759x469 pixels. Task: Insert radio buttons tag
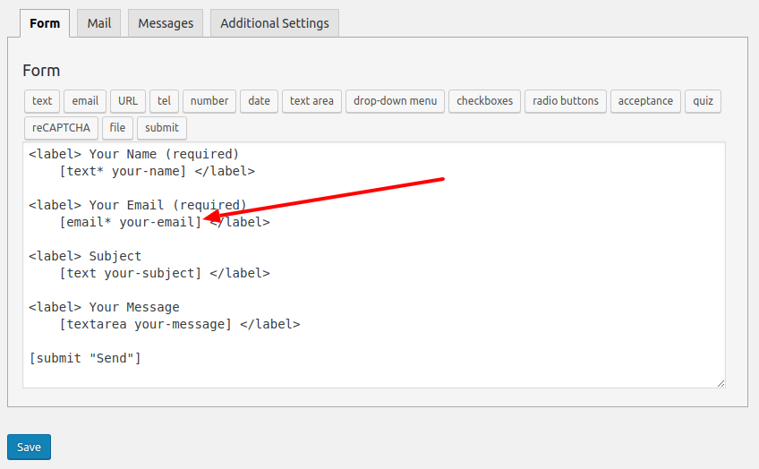(566, 101)
